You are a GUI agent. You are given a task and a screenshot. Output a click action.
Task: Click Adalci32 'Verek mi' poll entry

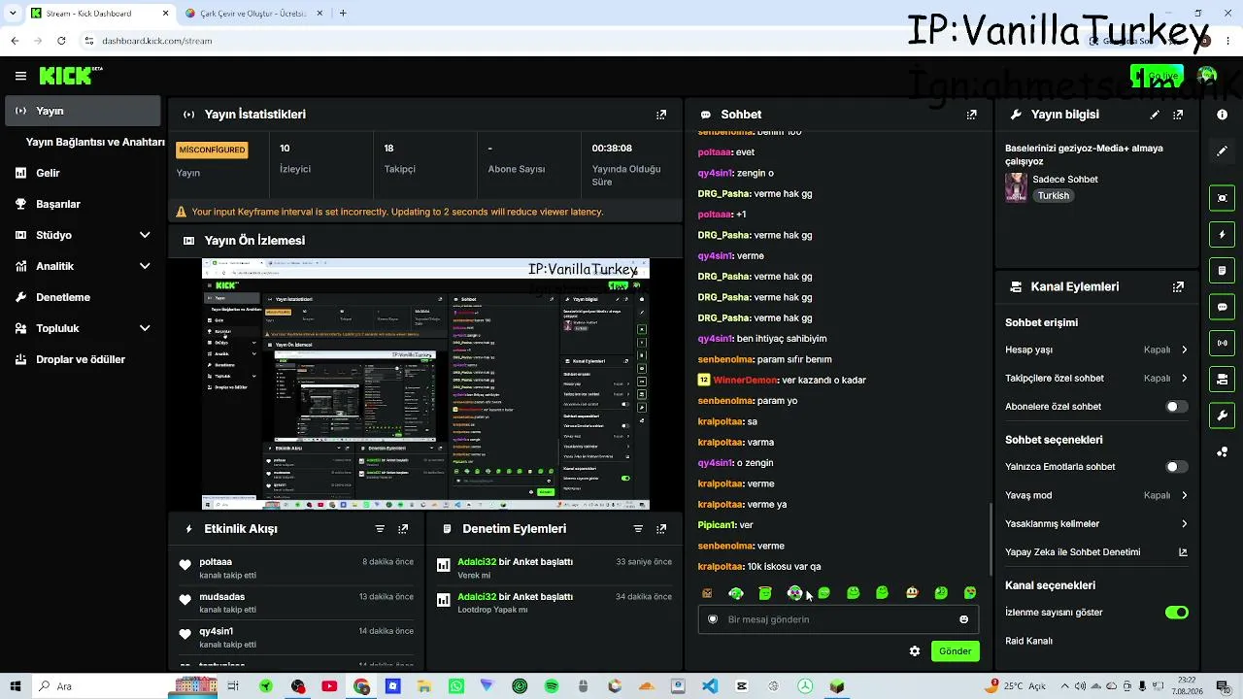pyautogui.click(x=554, y=569)
